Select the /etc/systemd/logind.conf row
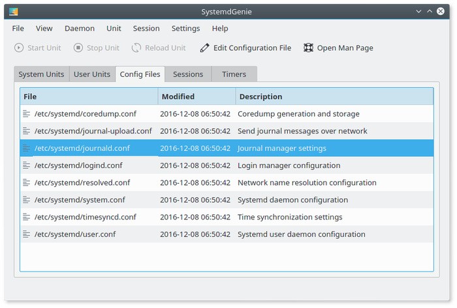This screenshot has width=457, height=308. tap(78, 165)
